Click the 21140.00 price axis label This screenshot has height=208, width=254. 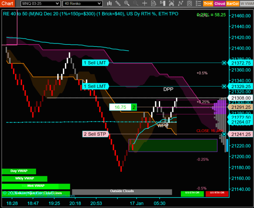pyautogui.click(x=241, y=189)
